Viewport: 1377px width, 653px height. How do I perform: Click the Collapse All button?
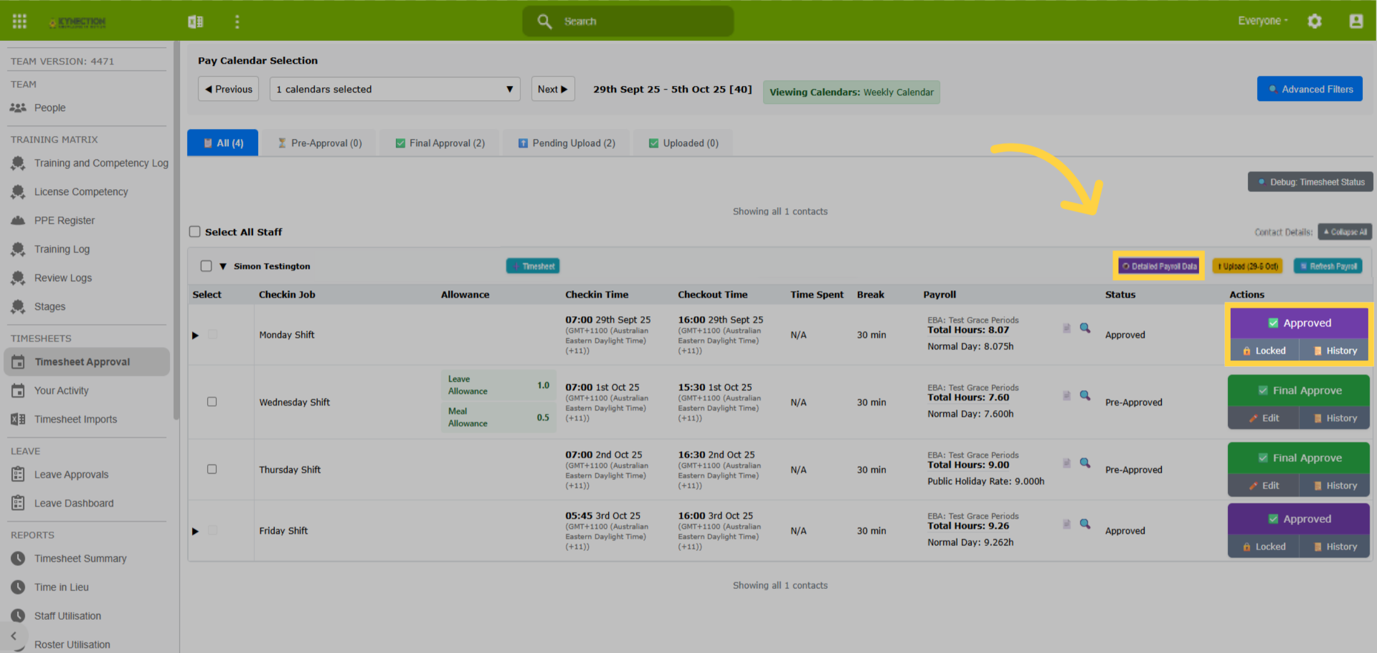(1345, 232)
